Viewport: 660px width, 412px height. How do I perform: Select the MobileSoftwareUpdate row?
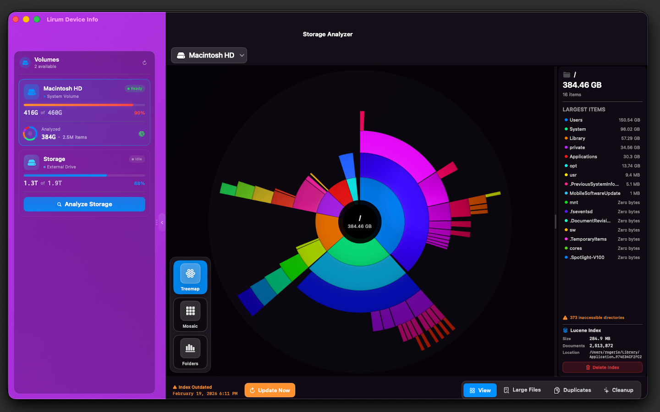click(602, 193)
